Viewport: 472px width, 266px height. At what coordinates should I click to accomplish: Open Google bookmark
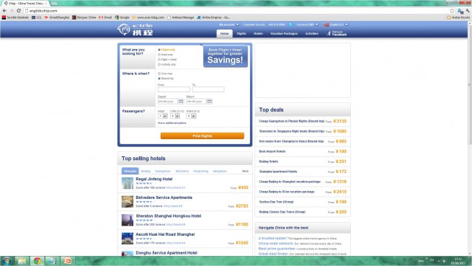[122, 17]
